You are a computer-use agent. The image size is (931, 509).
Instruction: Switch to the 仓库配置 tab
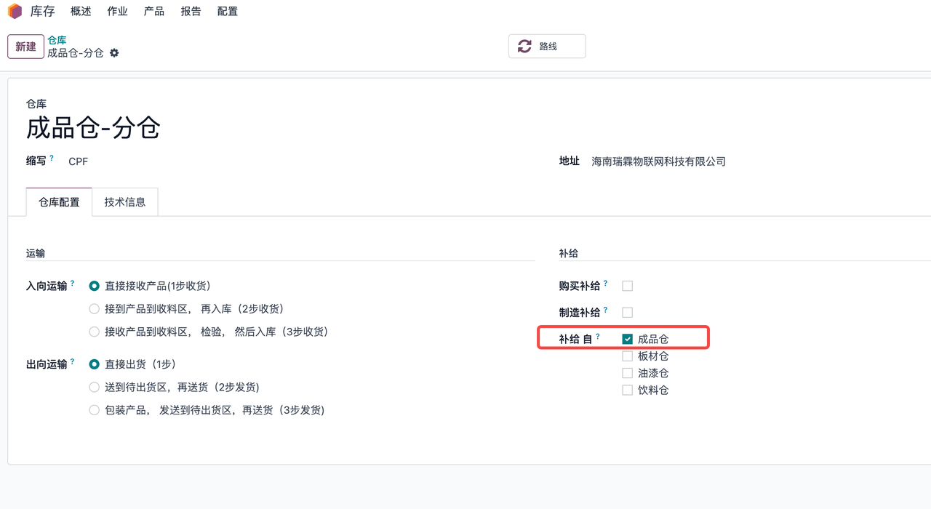click(x=59, y=202)
